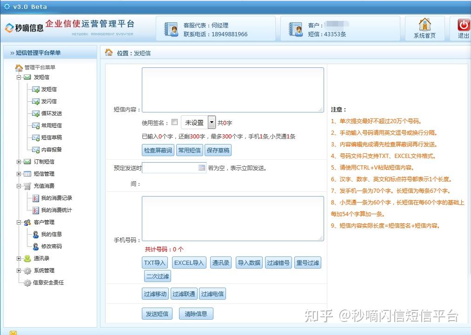Click the 通讯录 import button
Viewport: 471px width, 335px height.
(x=221, y=263)
